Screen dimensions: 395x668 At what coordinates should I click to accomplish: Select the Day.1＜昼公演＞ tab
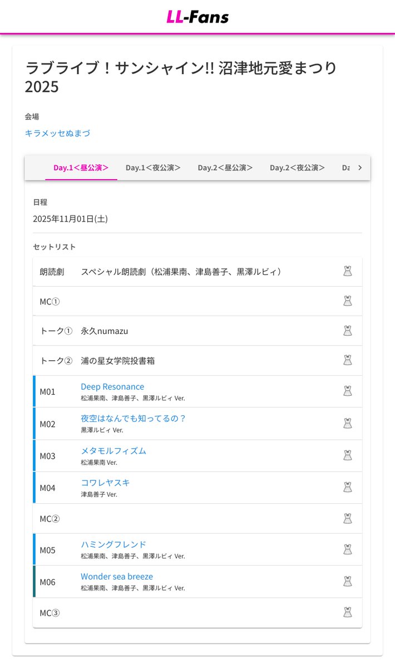tap(81, 168)
